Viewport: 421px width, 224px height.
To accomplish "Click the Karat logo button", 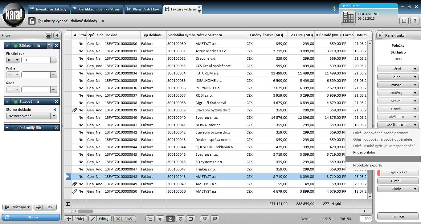I will coord(14,15).
